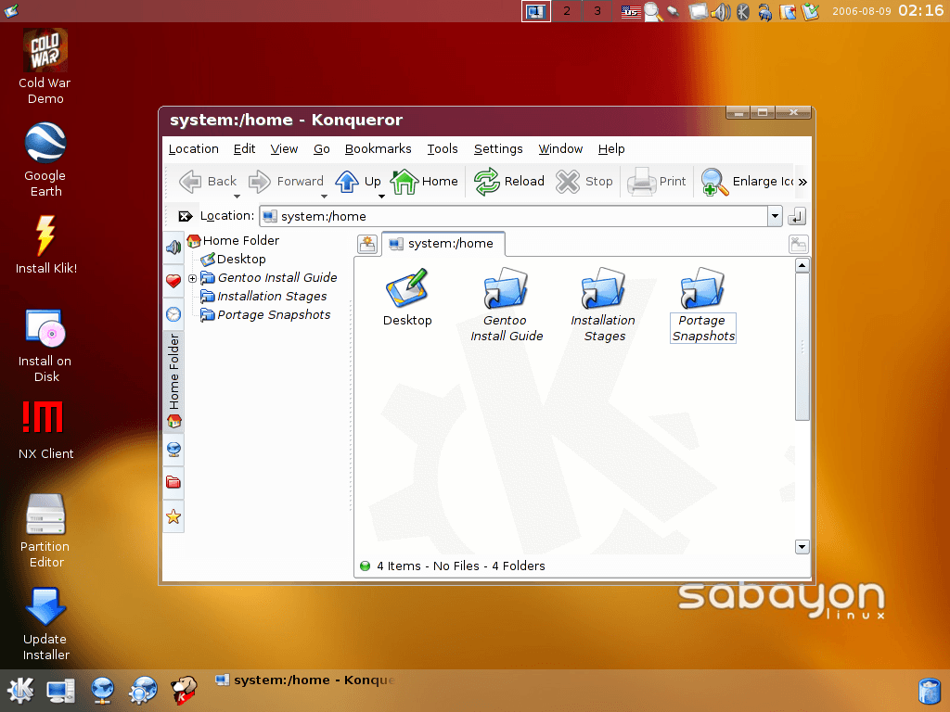
Task: Open the Tools menu
Action: (443, 149)
